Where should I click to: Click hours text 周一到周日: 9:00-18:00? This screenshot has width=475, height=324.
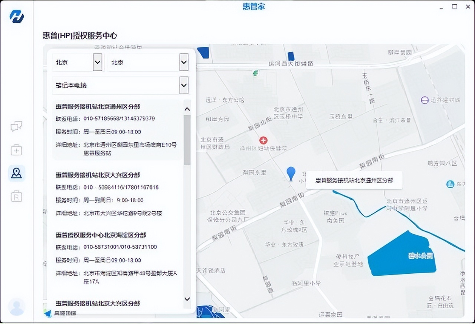click(x=114, y=200)
